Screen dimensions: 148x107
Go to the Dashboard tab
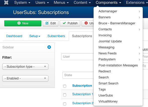[14, 36]
